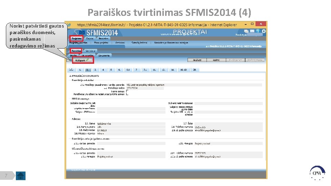Open Ataskaitos po finansavimo pabaigos menu item
This screenshot has height=186, width=331.
(x=171, y=43)
